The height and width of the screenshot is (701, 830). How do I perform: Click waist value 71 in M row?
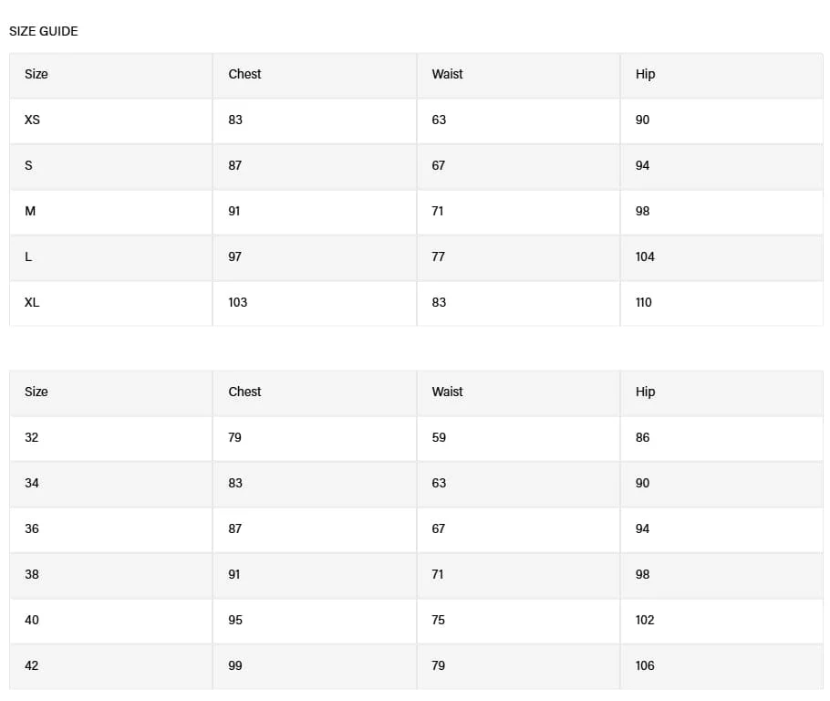pos(438,212)
